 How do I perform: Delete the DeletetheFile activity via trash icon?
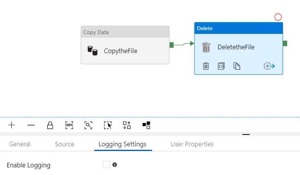click(x=206, y=66)
